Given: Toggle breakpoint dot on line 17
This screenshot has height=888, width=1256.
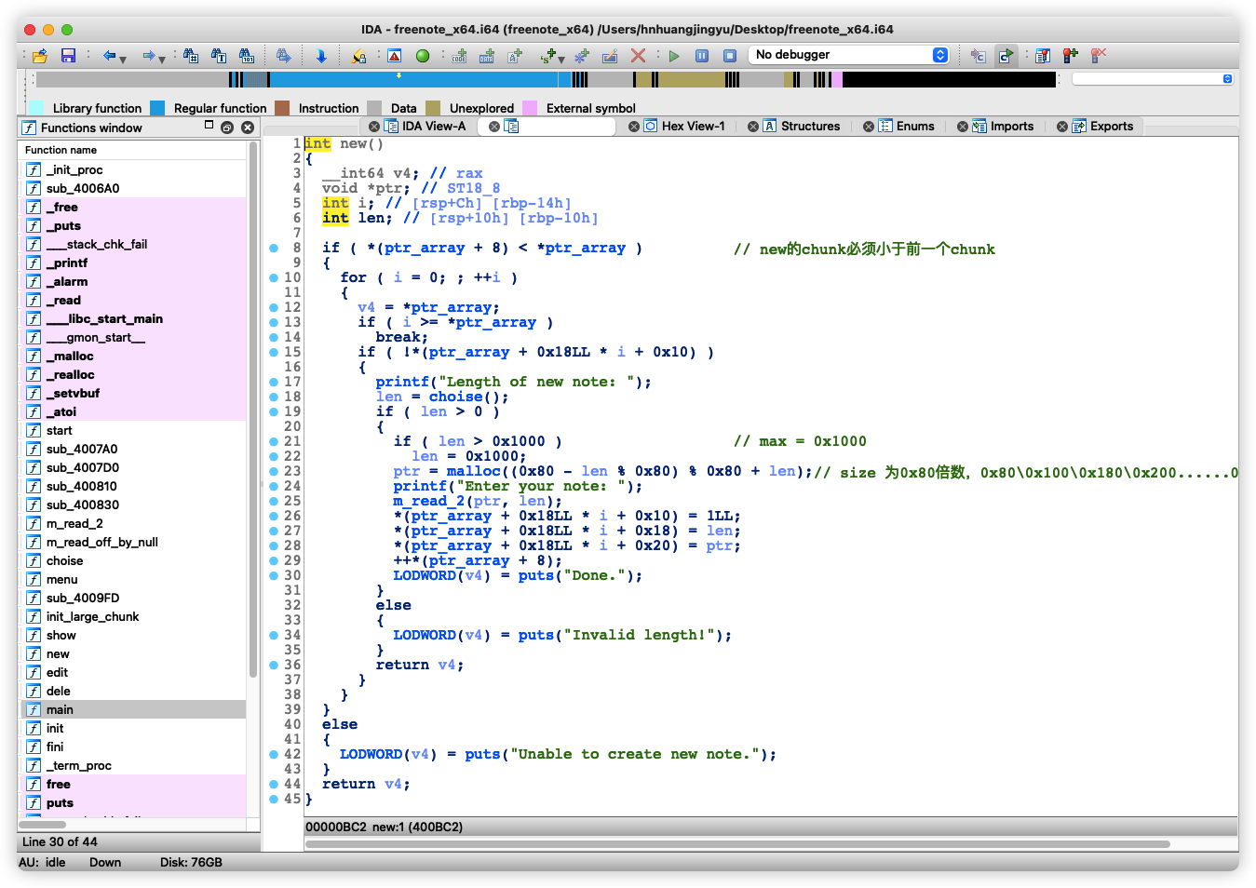Looking at the screenshot, I should pos(274,383).
